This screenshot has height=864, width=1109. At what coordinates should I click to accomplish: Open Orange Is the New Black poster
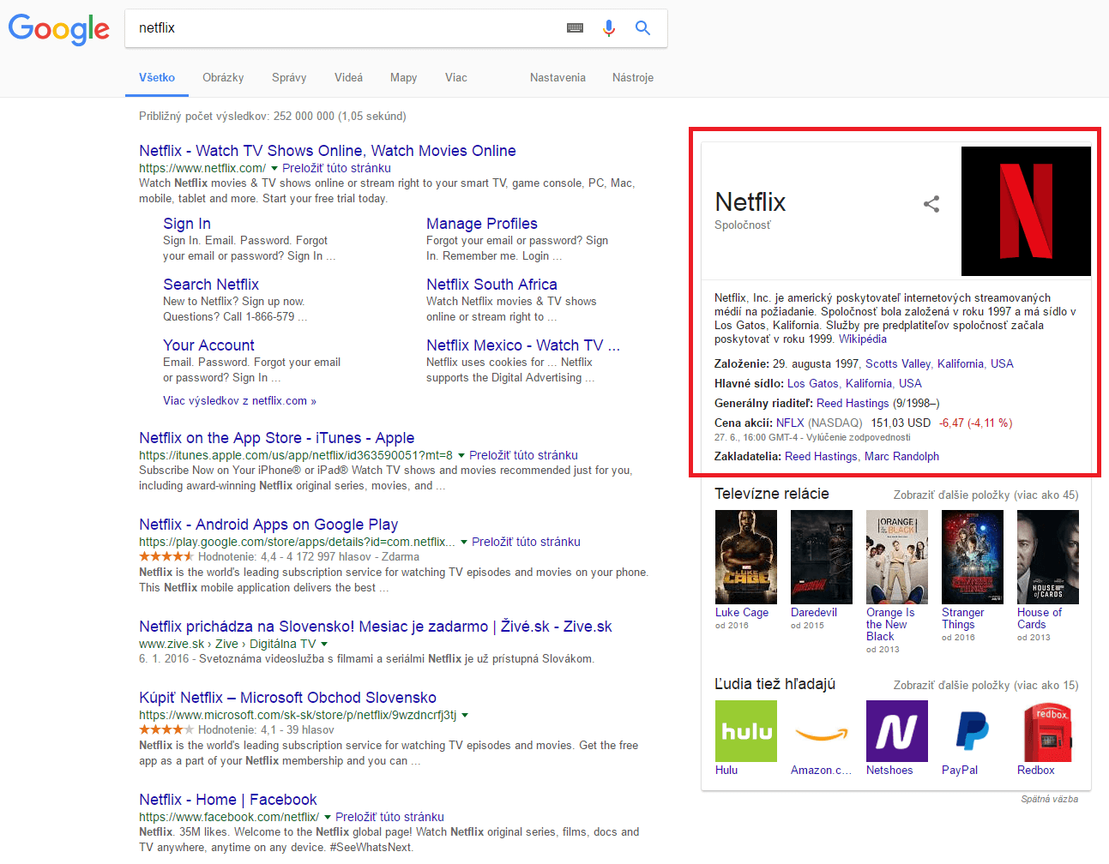click(897, 557)
